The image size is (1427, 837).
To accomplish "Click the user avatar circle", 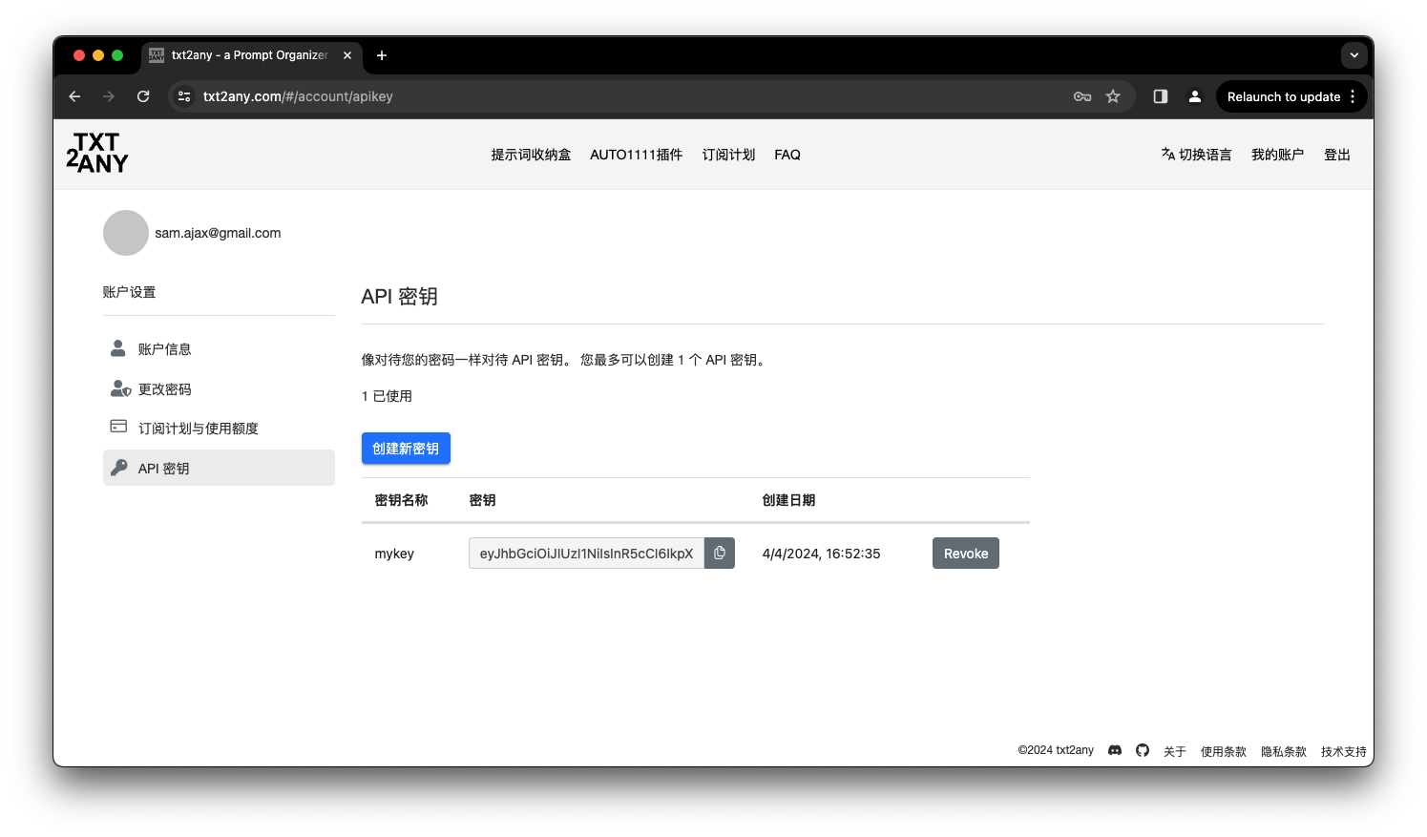I will coord(126,233).
